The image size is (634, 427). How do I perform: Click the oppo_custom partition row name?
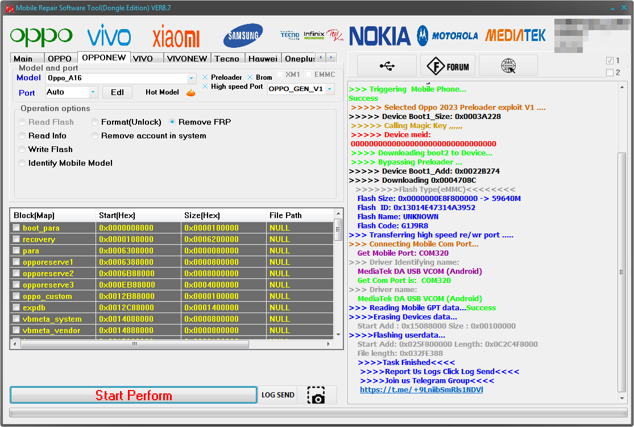(x=47, y=296)
